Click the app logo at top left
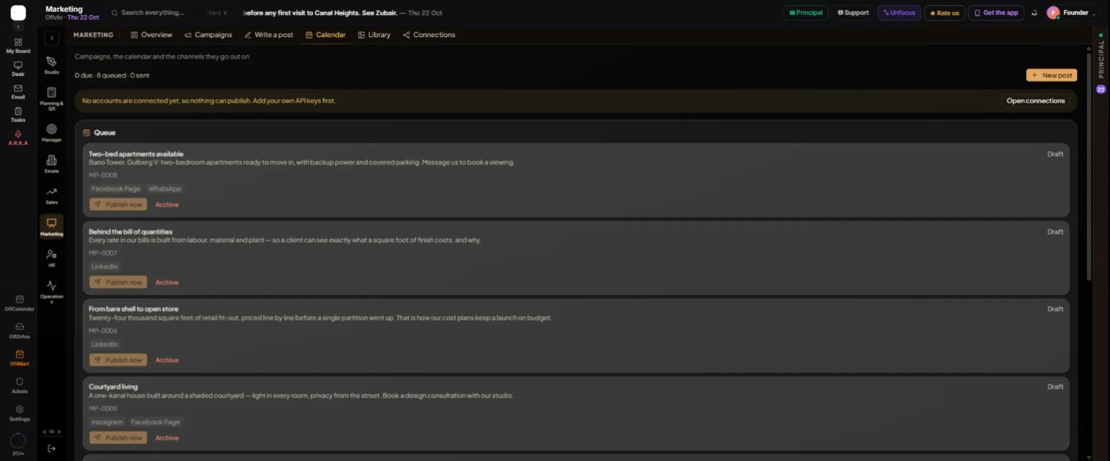Viewport: 1110px width, 461px height. 18,13
